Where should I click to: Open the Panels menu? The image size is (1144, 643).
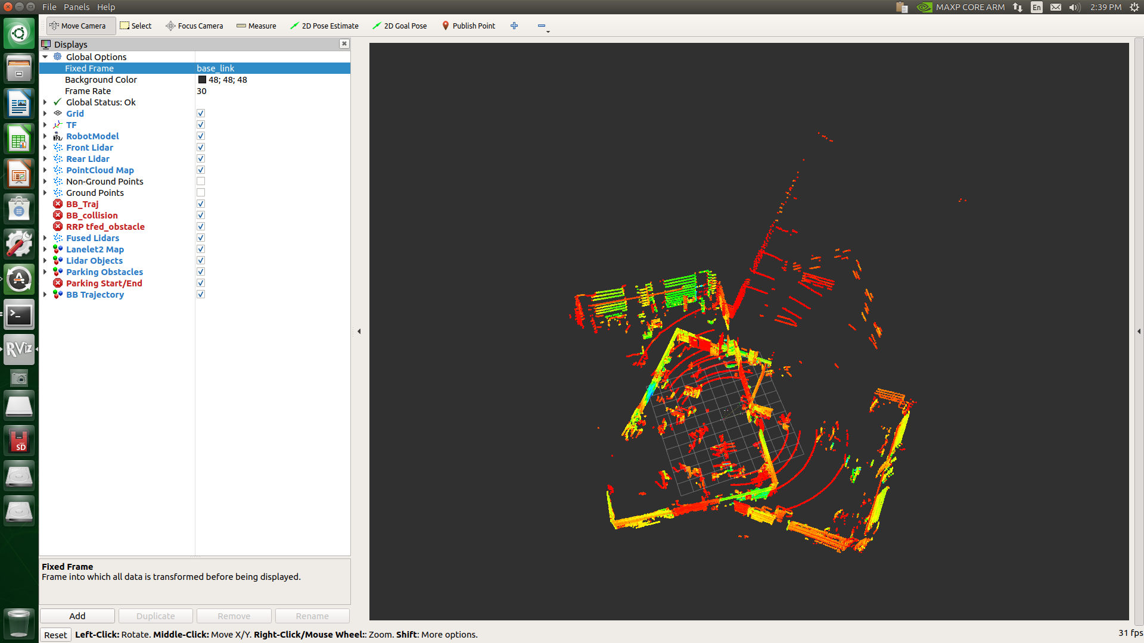tap(77, 7)
